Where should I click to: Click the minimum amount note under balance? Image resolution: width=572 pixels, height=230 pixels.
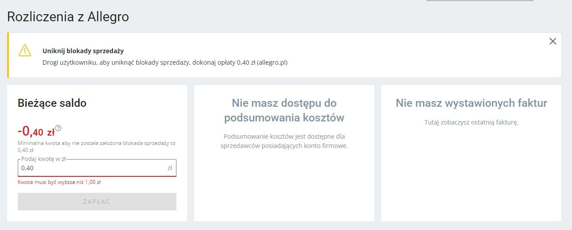(x=96, y=147)
